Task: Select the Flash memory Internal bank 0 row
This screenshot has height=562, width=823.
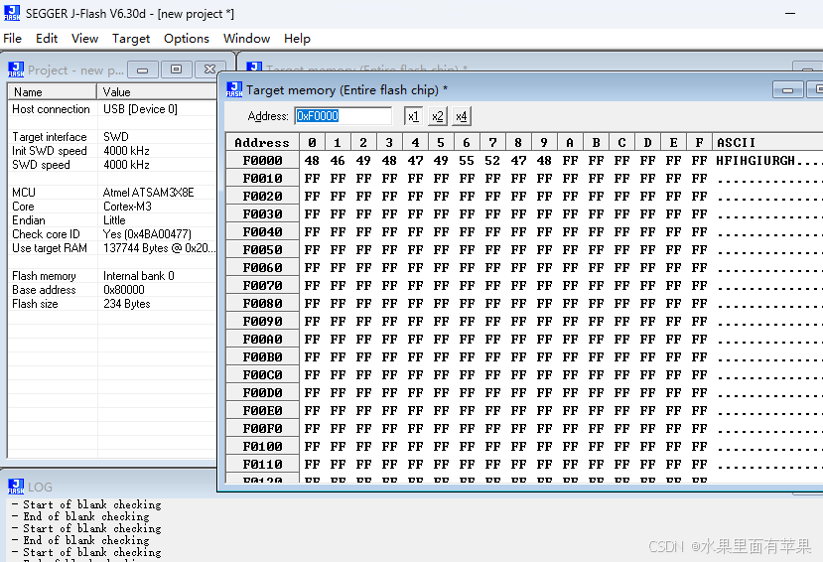Action: pos(112,276)
